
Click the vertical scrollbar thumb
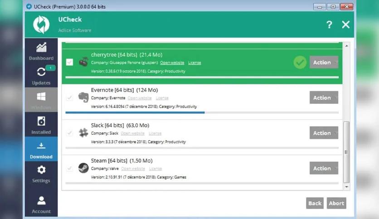tap(346, 152)
